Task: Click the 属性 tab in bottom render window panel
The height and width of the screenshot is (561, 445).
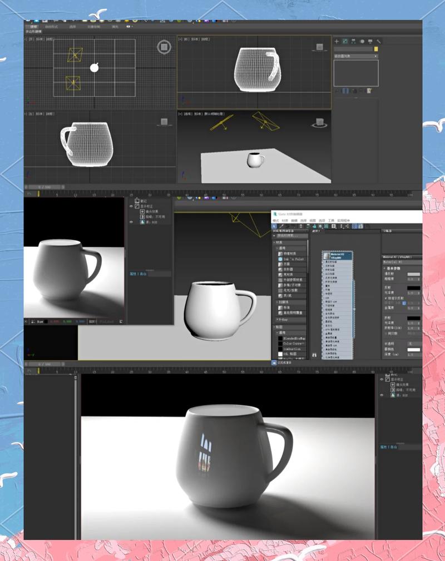Action: pyautogui.click(x=383, y=447)
